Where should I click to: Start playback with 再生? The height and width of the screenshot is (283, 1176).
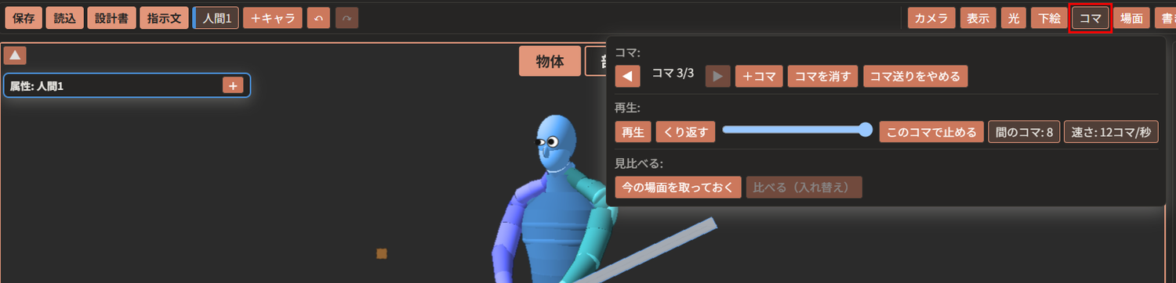[633, 132]
